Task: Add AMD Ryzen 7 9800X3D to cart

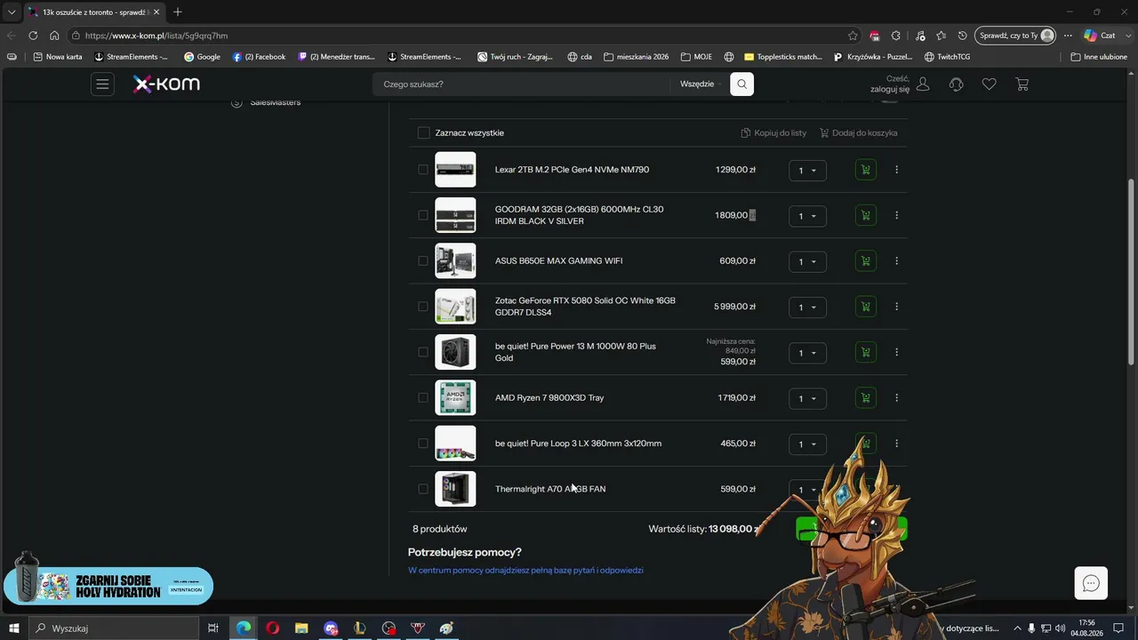Action: coord(865,398)
